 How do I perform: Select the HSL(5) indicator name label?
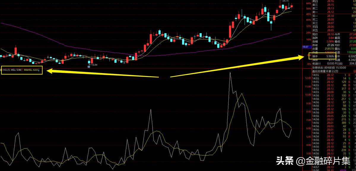point(7,70)
